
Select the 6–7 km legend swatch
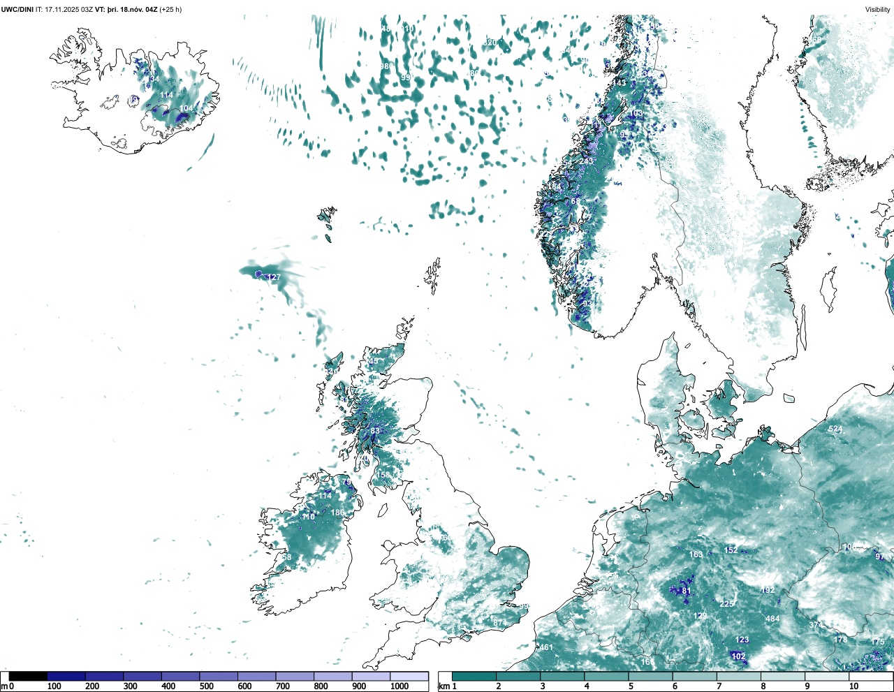click(x=695, y=676)
